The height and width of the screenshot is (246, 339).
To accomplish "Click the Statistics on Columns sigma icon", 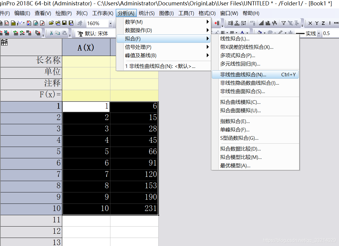I will (x=230, y=23).
